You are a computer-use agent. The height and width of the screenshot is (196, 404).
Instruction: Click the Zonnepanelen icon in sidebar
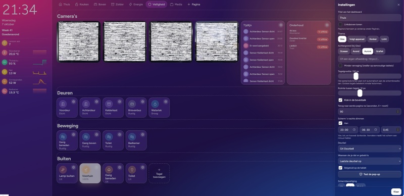5,81
